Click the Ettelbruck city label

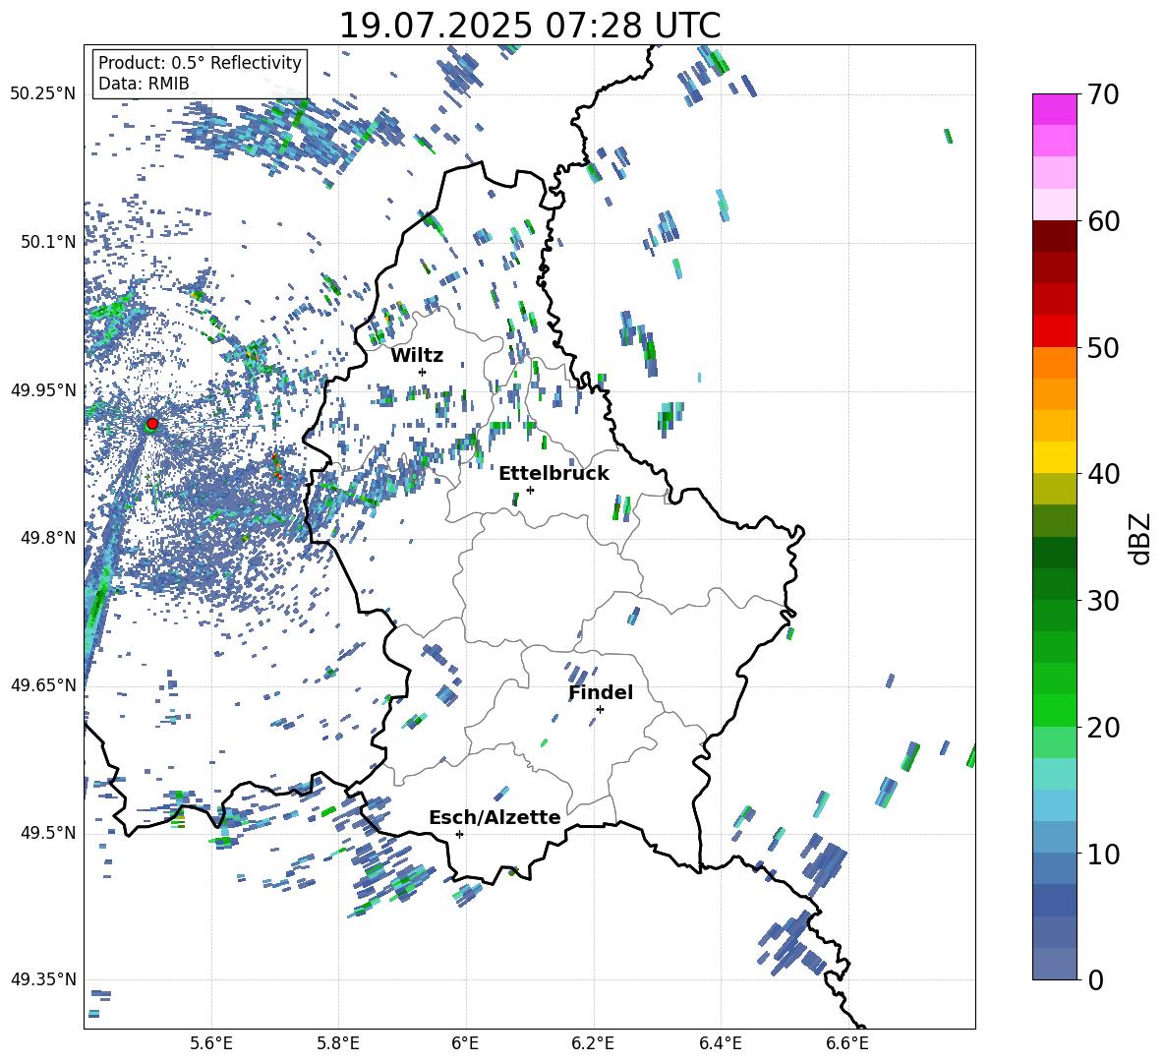pyautogui.click(x=553, y=474)
